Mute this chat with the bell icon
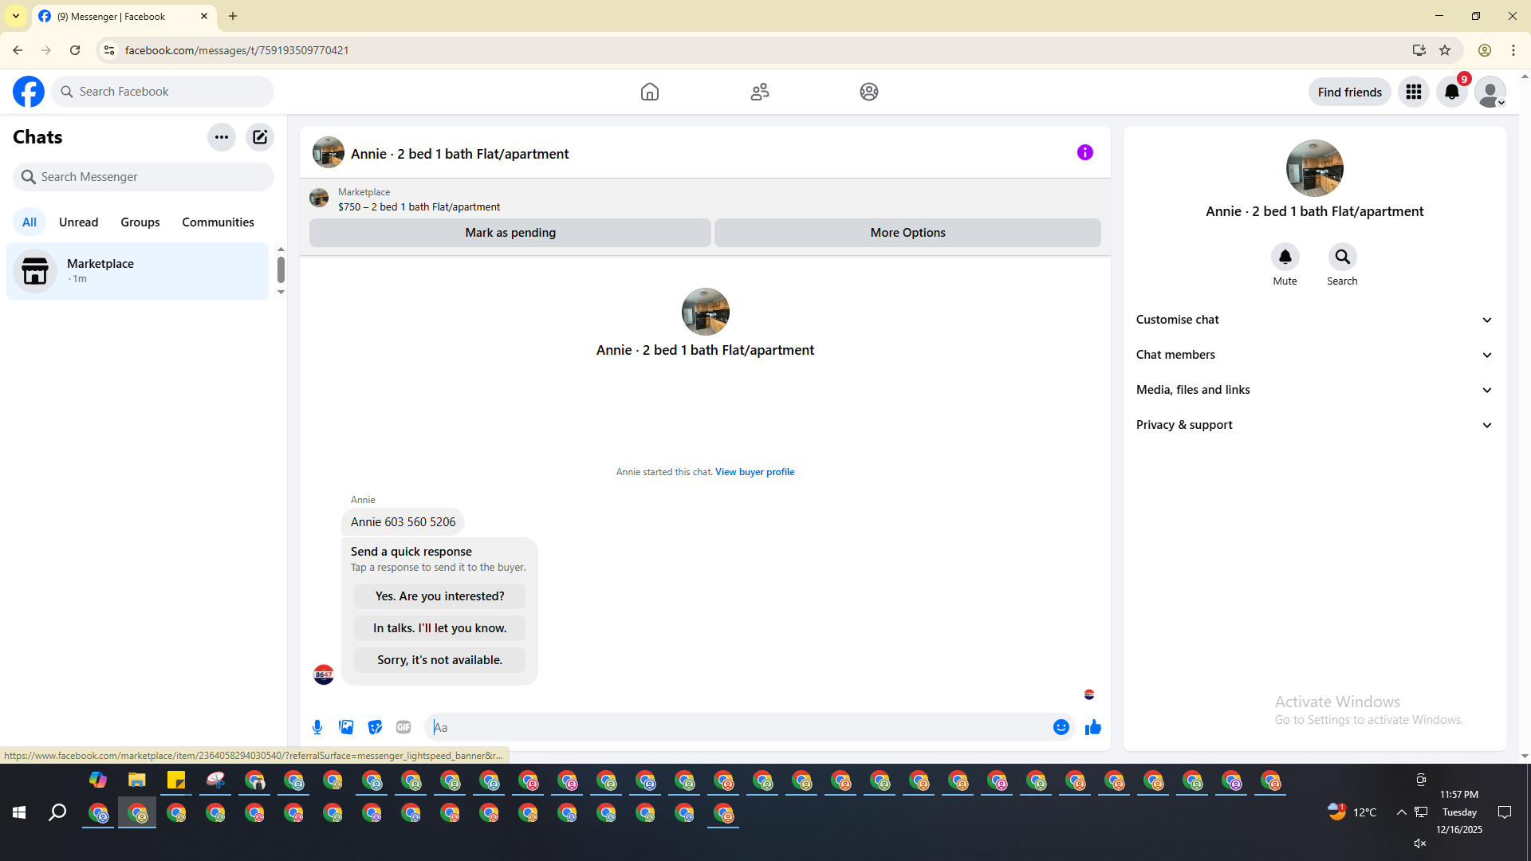 point(1285,257)
